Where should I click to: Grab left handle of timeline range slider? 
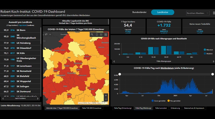tap(120, 74)
